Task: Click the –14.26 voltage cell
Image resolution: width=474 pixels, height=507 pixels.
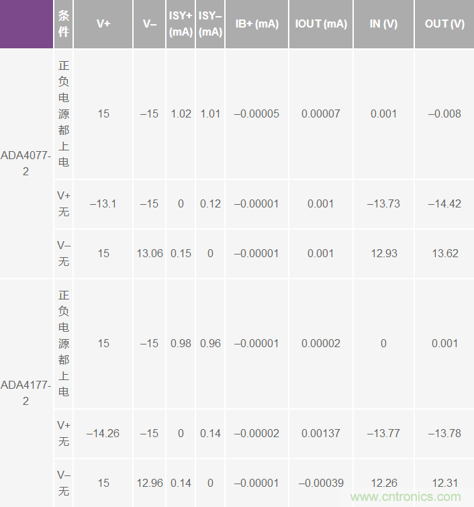Action: click(x=103, y=433)
